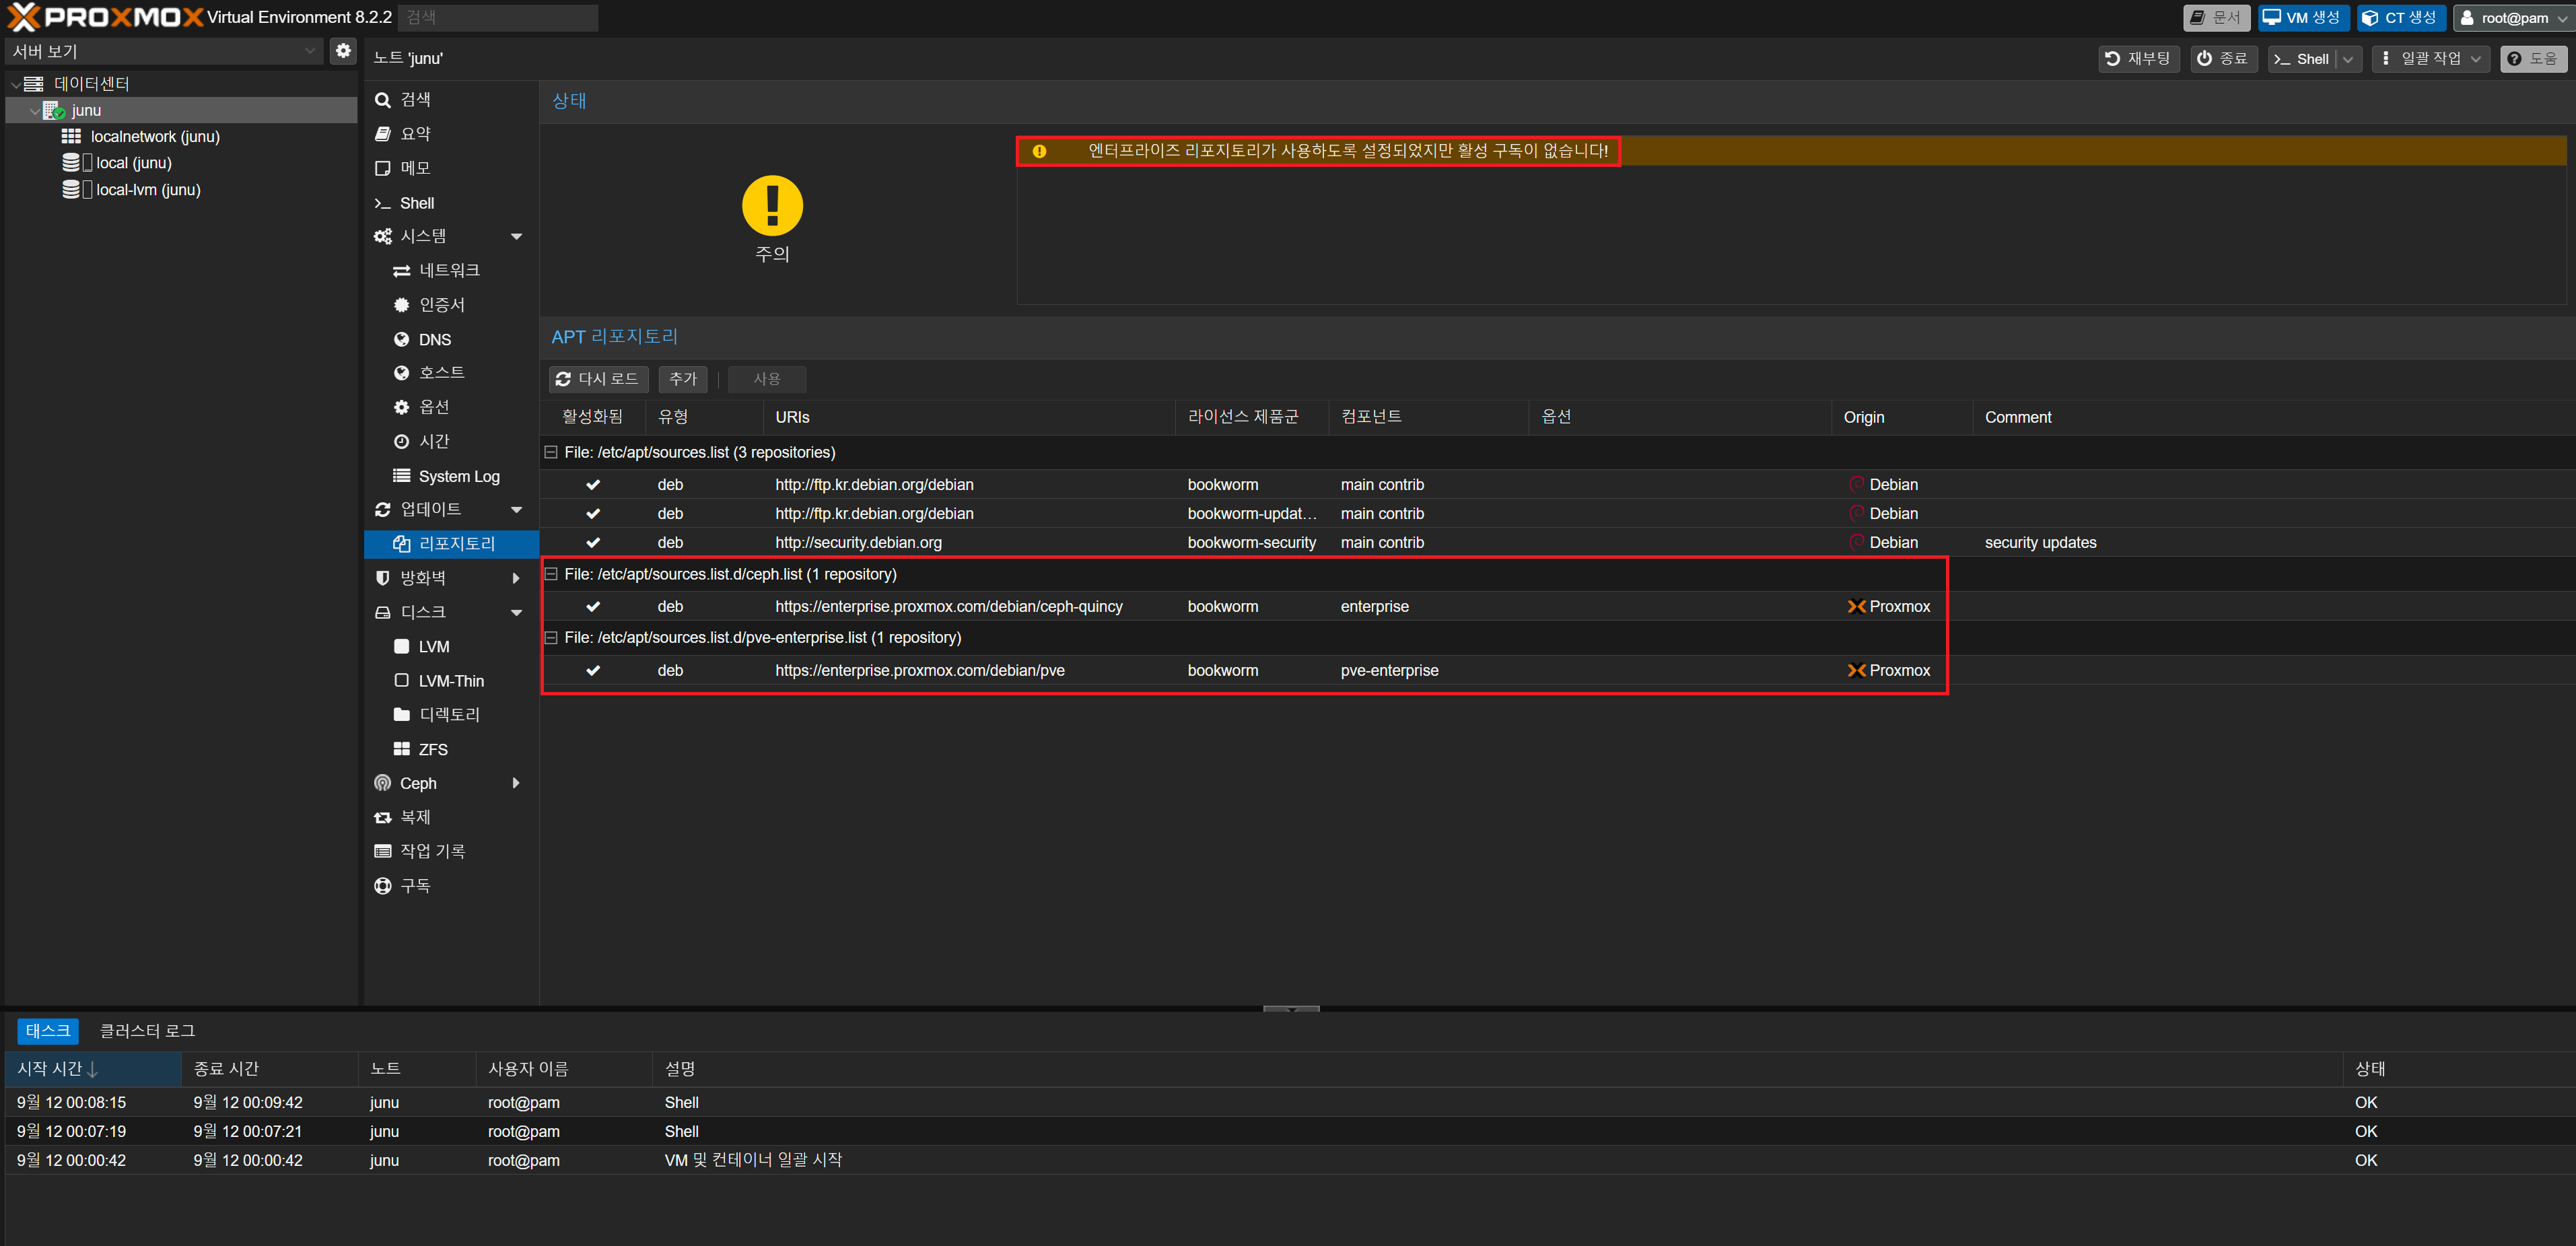
Task: Click the 추가 add repository button
Action: pos(682,379)
